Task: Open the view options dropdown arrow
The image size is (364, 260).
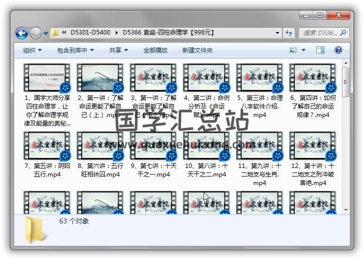Action: tap(303, 50)
